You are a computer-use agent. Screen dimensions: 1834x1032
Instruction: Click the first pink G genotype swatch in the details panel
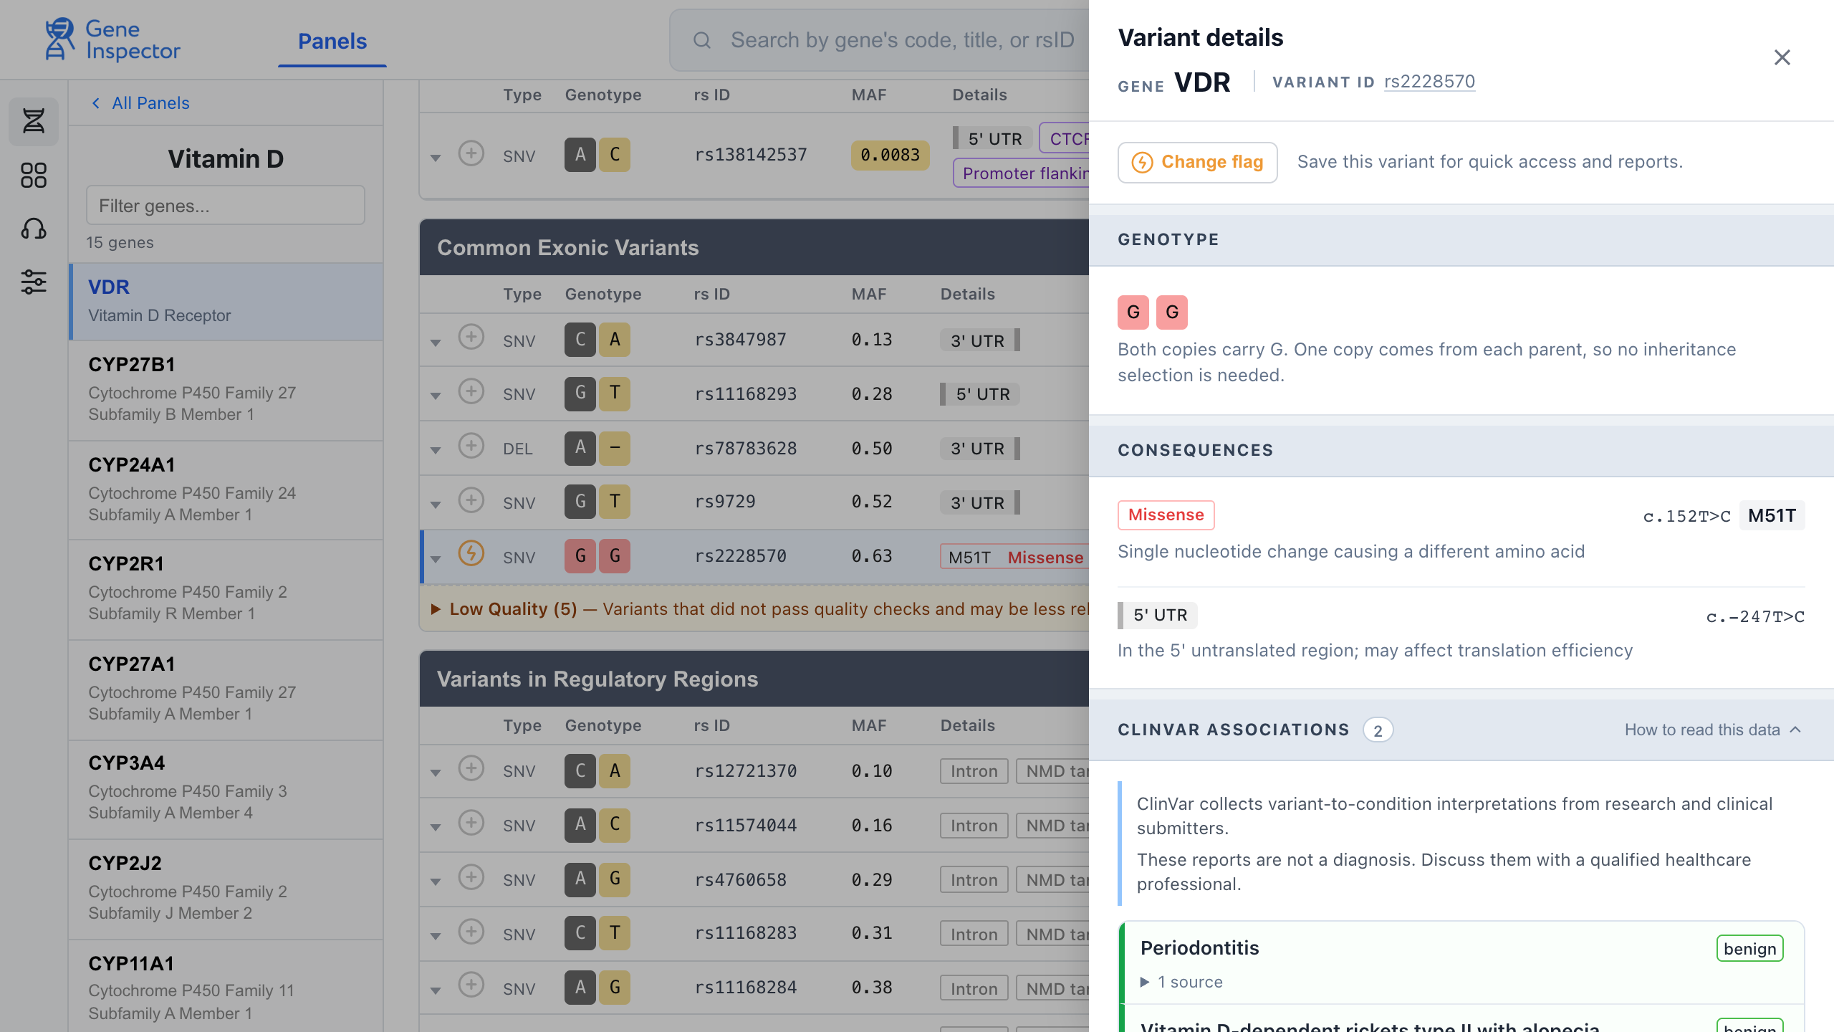(x=1133, y=312)
